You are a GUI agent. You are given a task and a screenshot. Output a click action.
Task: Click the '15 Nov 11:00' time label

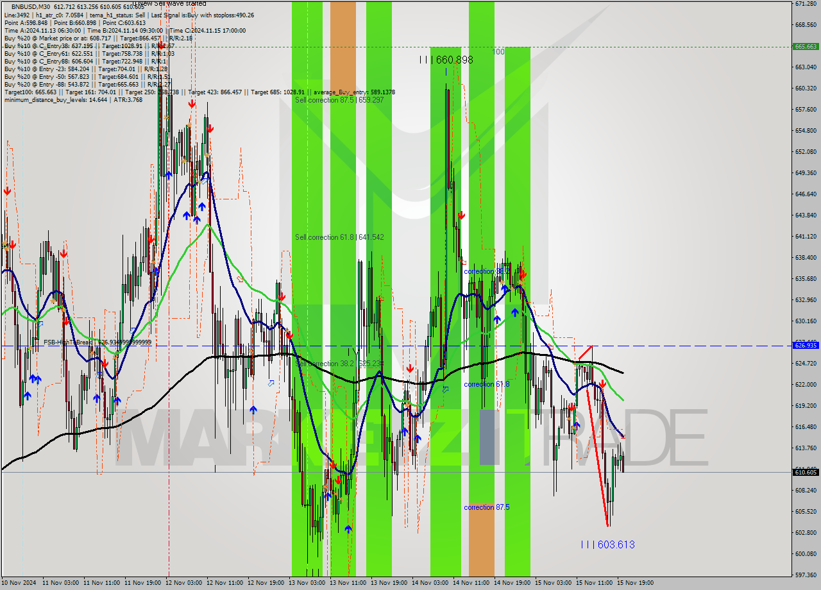[594, 583]
